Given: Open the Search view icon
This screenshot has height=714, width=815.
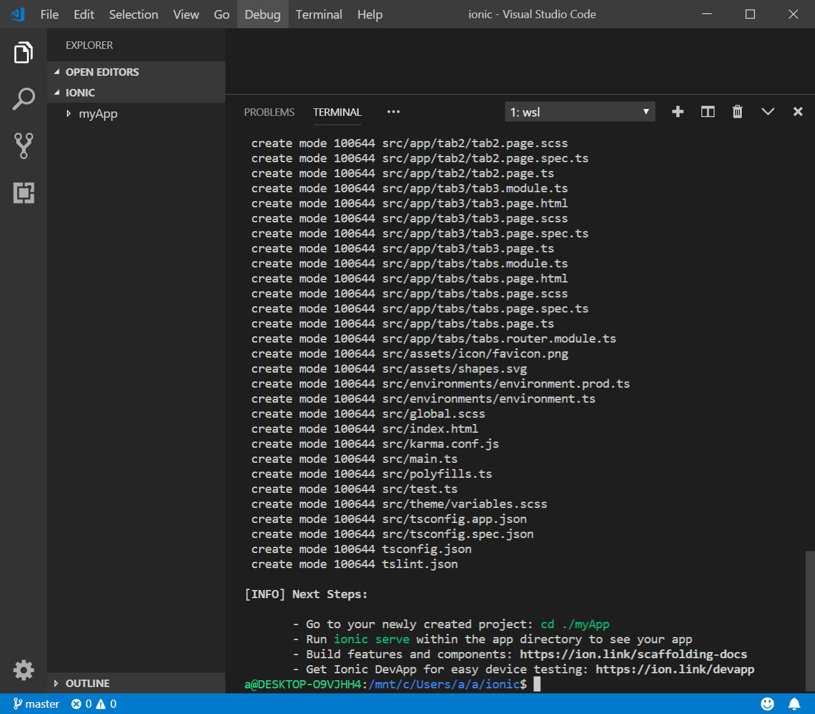Looking at the screenshot, I should coord(23,99).
